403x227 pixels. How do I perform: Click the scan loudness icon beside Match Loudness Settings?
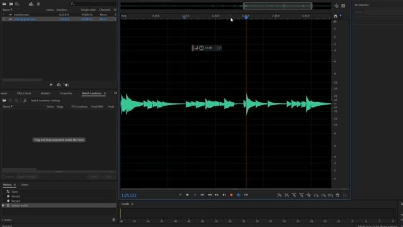(25, 100)
